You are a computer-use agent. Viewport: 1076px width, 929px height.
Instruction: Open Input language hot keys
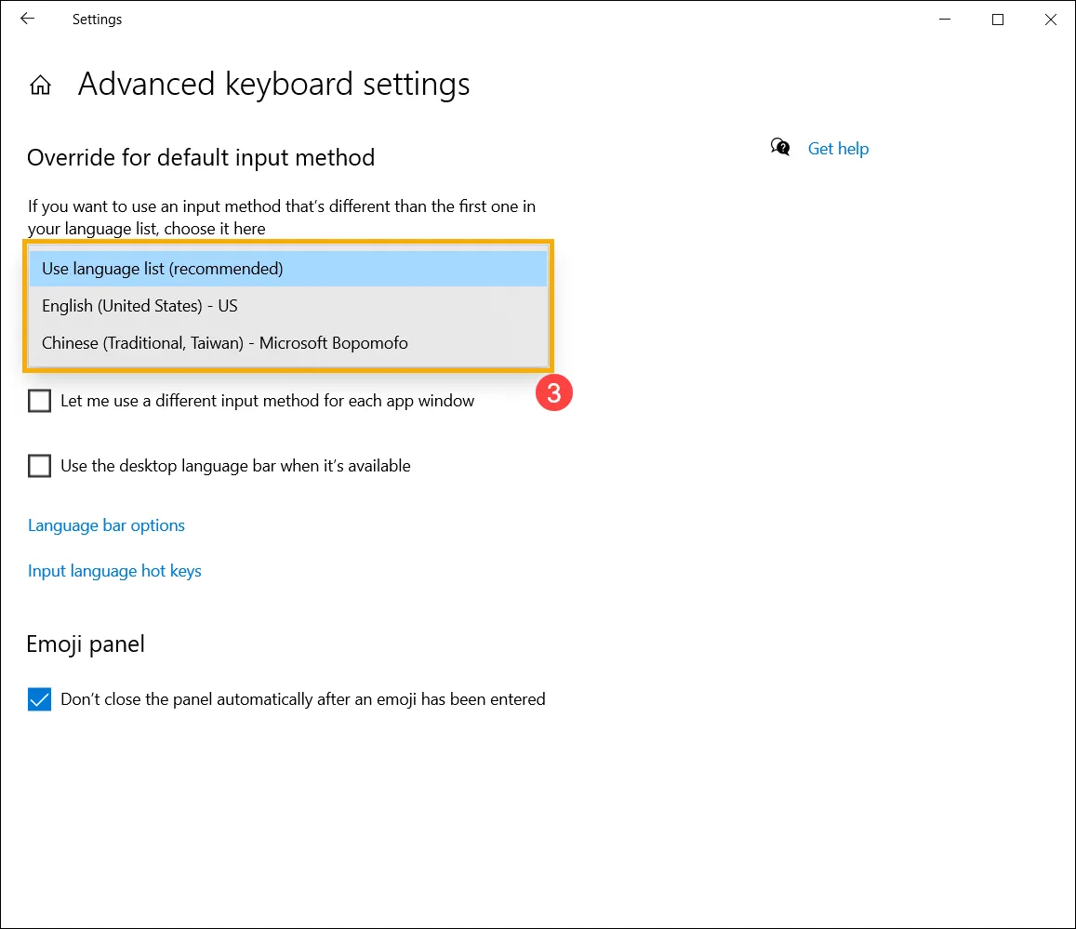click(113, 570)
